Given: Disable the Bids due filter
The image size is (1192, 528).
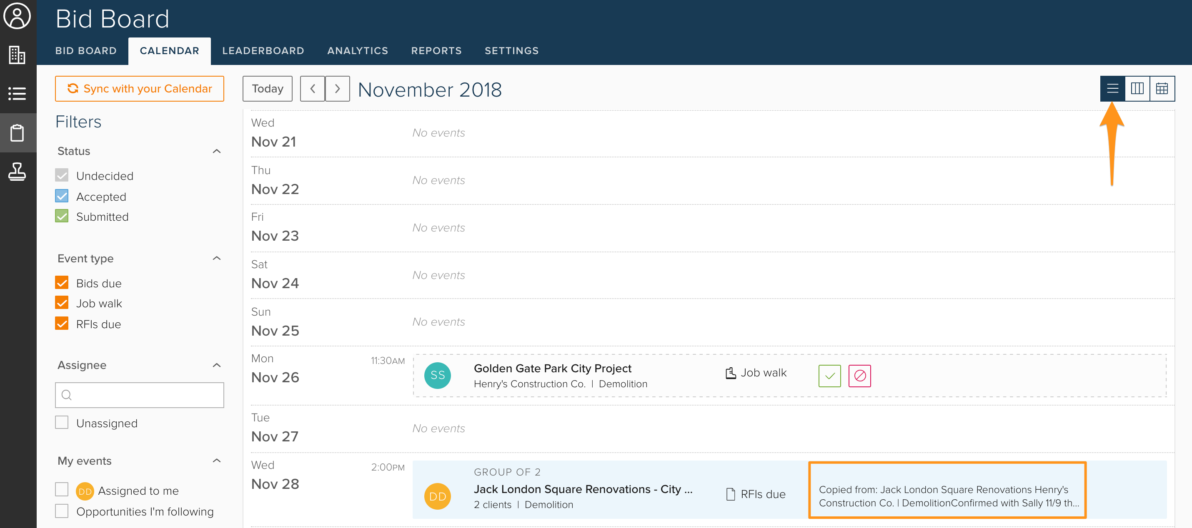Looking at the screenshot, I should [62, 283].
